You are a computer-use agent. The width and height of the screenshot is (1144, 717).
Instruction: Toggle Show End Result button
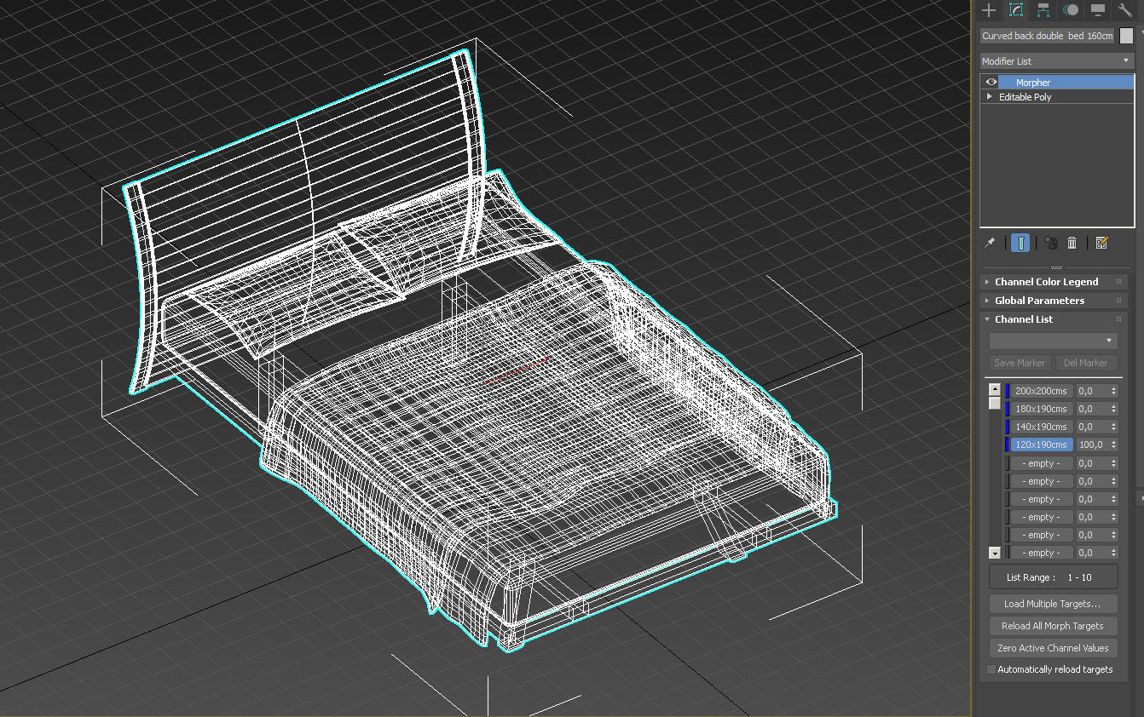click(1020, 243)
